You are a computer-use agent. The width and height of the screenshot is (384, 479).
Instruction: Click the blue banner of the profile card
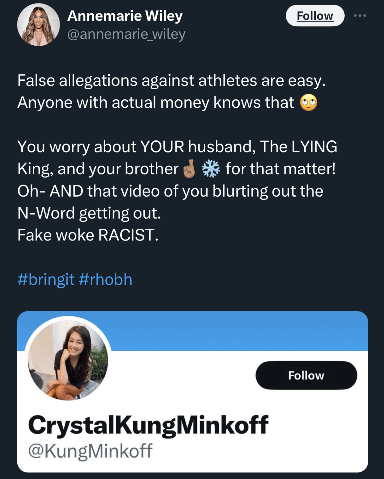click(x=238, y=330)
